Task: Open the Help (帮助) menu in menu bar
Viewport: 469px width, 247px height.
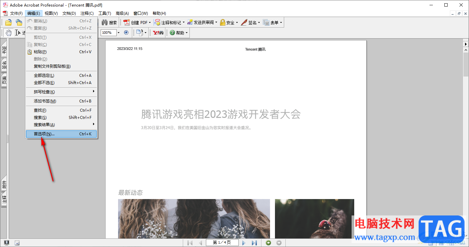Action: coord(159,13)
